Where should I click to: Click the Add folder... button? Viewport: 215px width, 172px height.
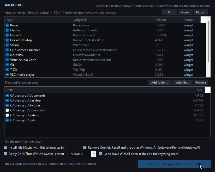click(160, 82)
